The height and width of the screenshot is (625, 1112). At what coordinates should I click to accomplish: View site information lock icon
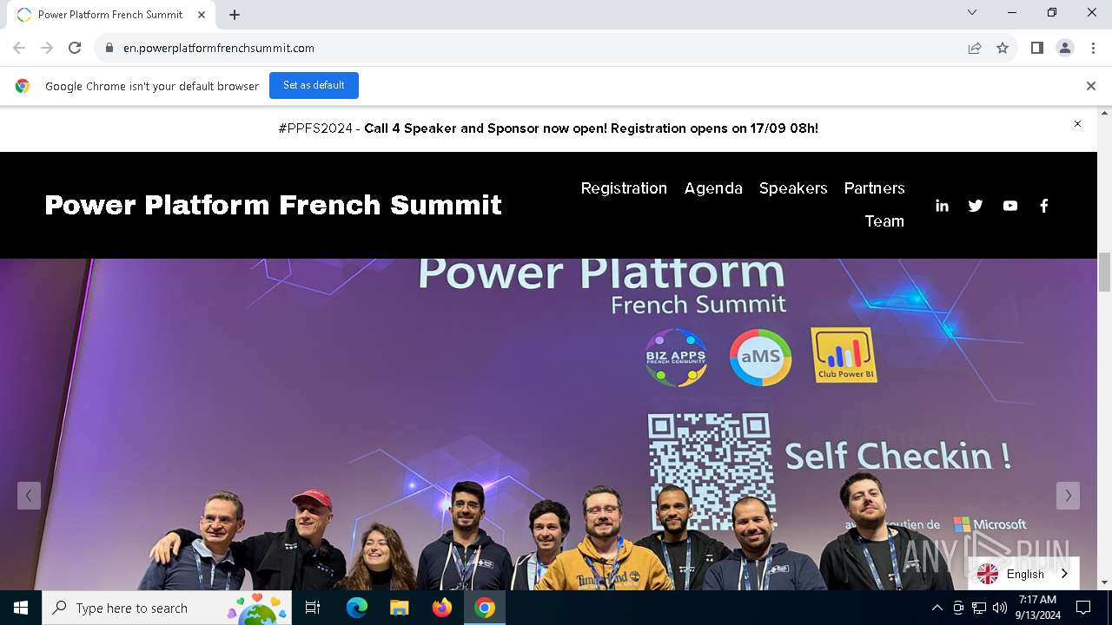click(109, 48)
